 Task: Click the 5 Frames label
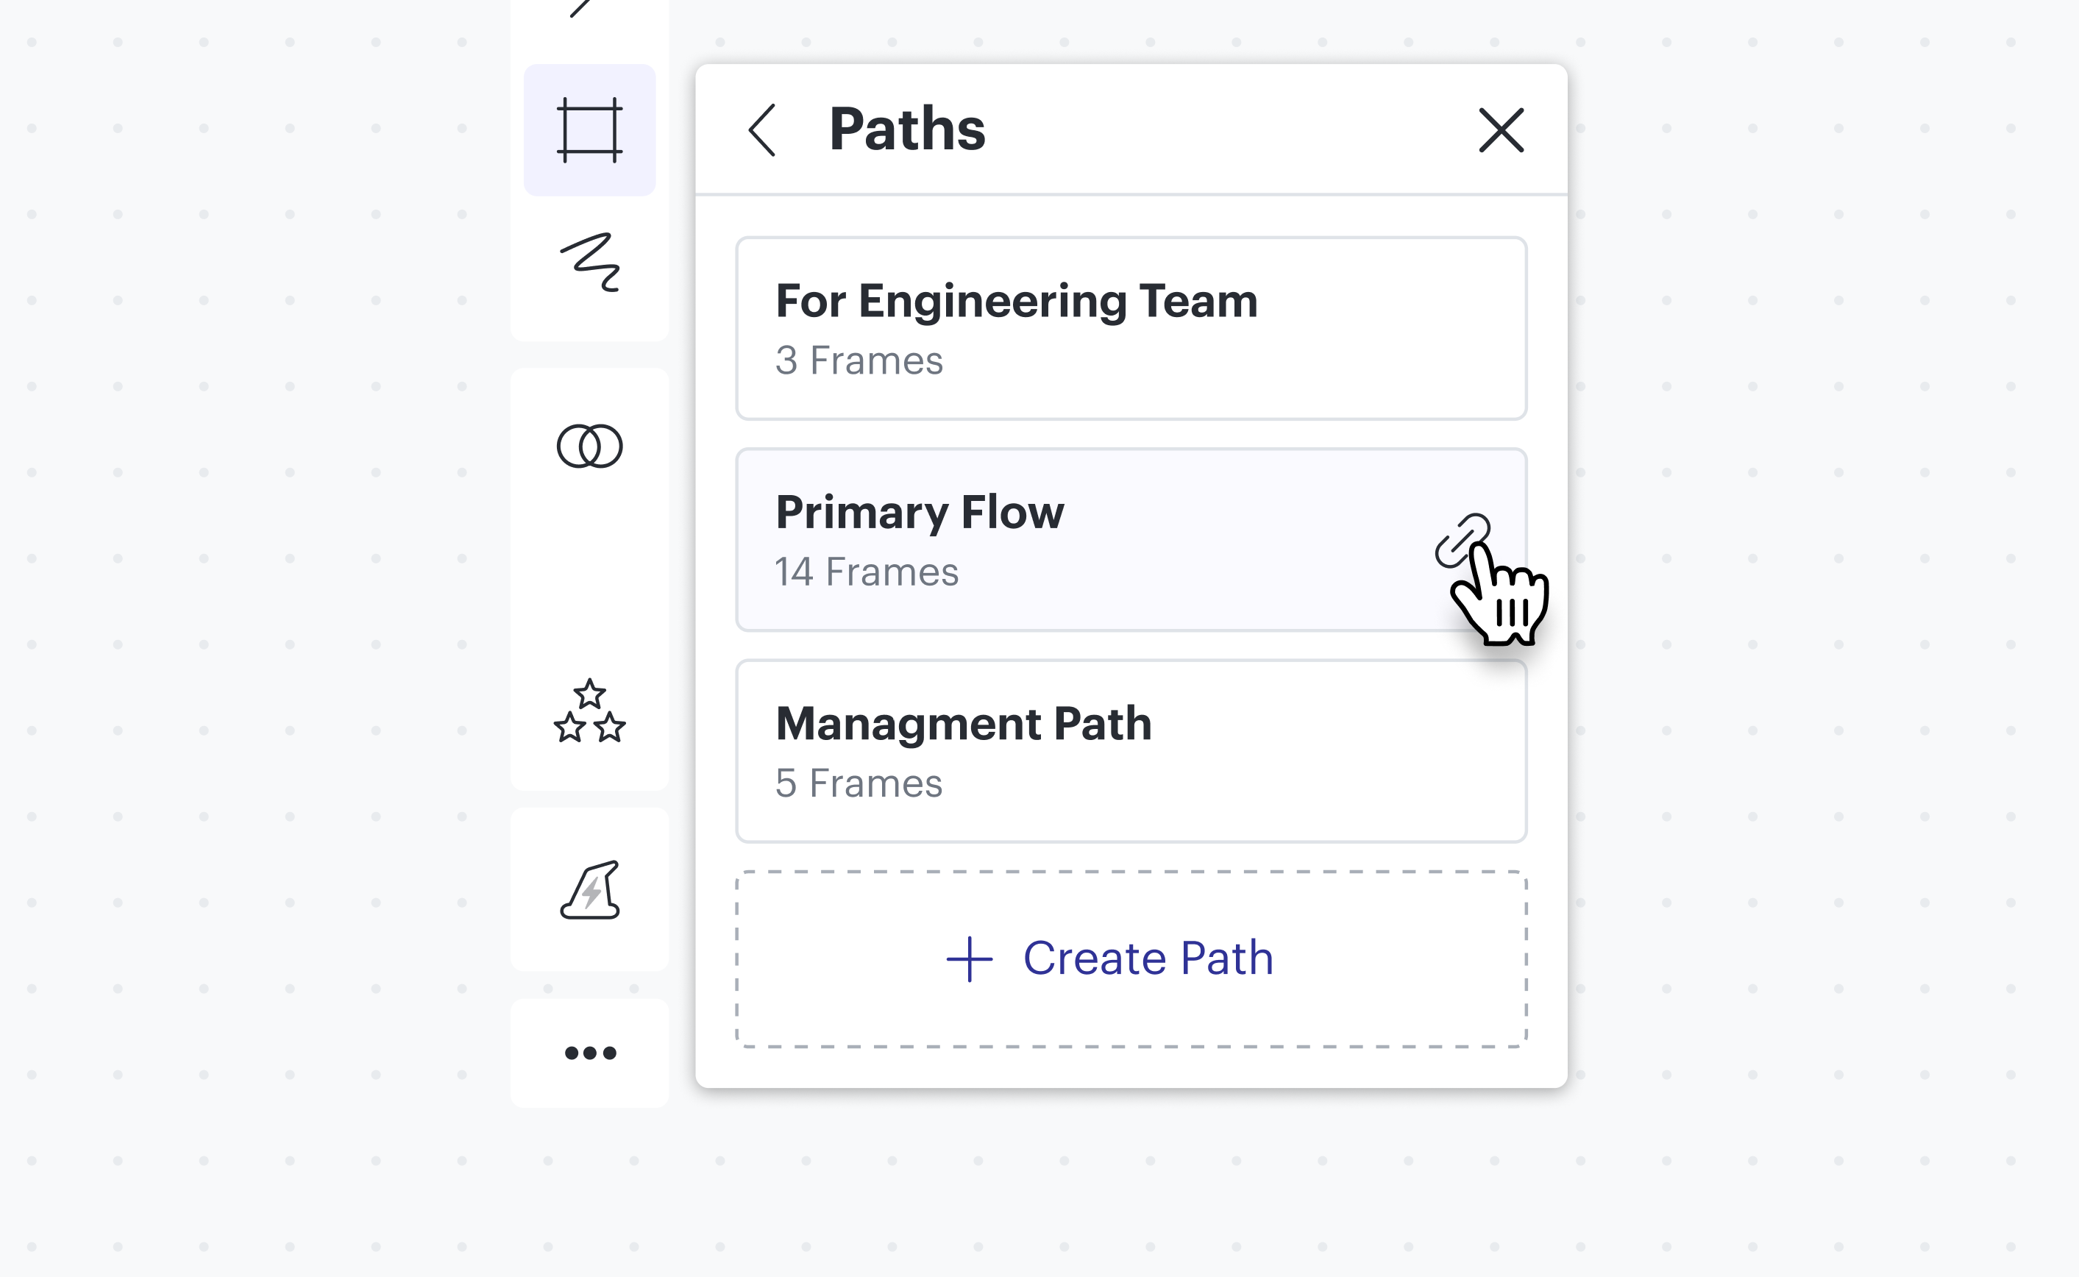[859, 783]
